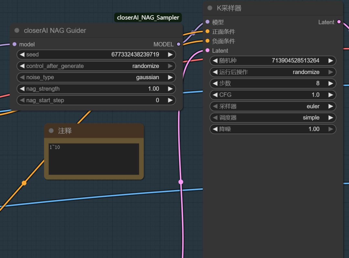
Task: Edit the 步数 value 8
Action: tap(318, 83)
